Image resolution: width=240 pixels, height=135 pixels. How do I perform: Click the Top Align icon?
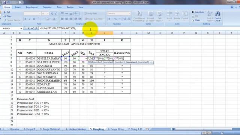62,13
